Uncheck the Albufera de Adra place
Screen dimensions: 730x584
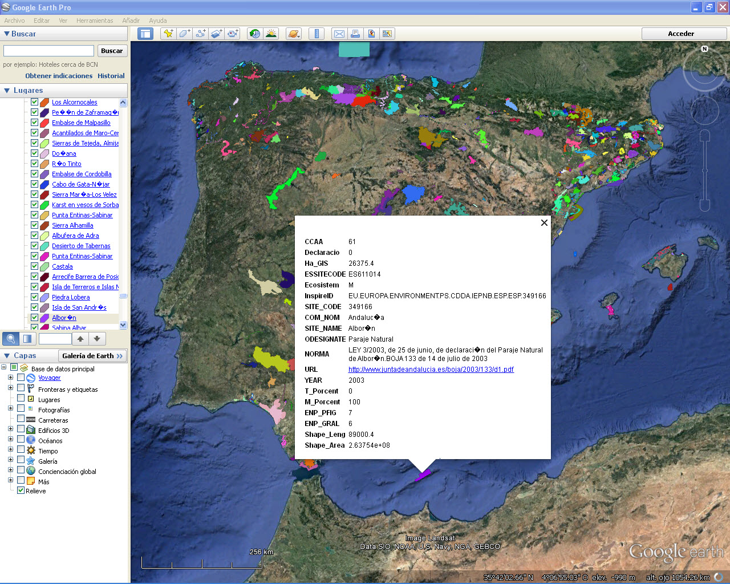(34, 236)
